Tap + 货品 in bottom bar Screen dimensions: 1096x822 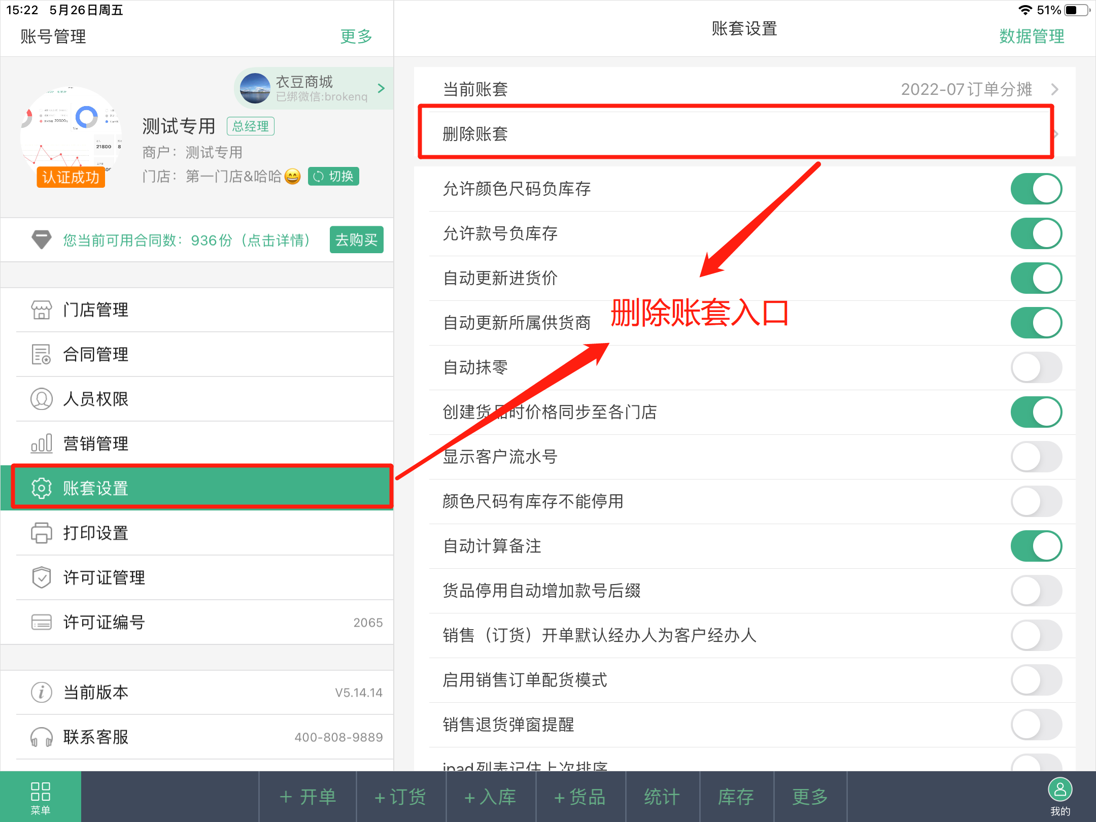(580, 797)
